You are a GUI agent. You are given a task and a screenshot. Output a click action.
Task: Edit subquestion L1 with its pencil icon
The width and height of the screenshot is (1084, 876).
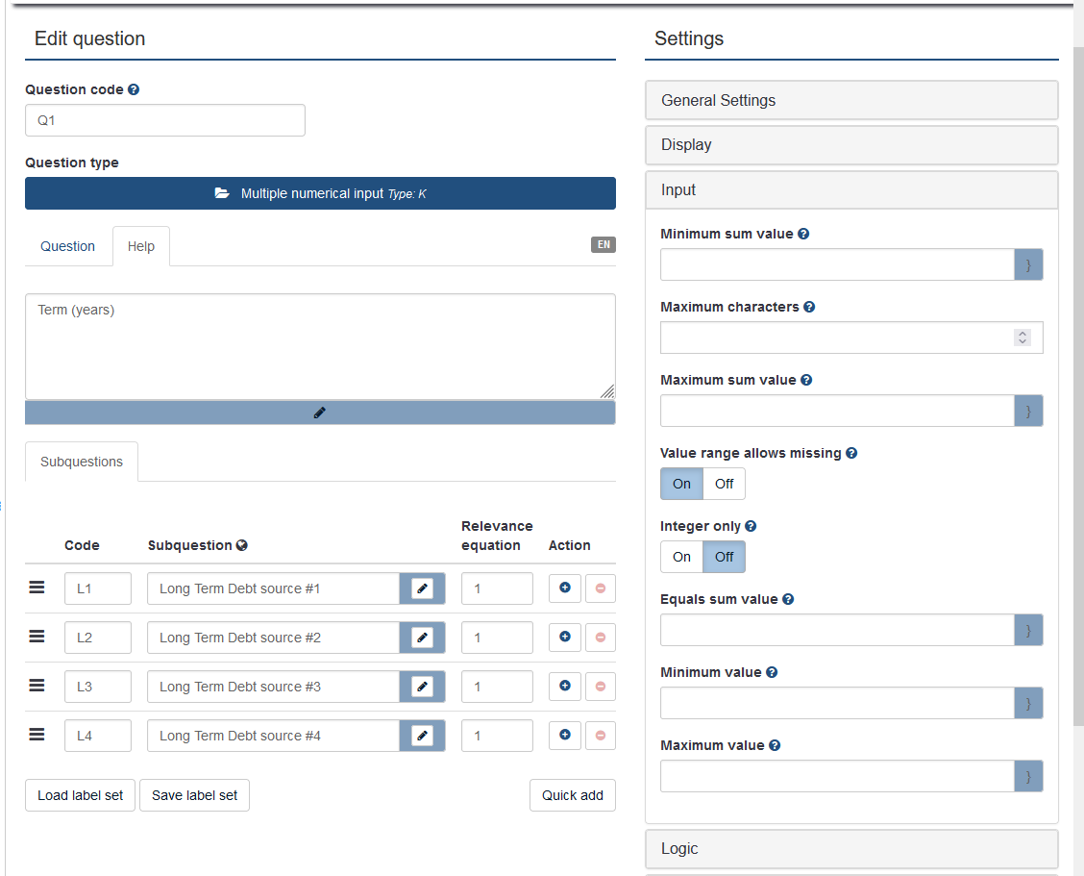[422, 588]
